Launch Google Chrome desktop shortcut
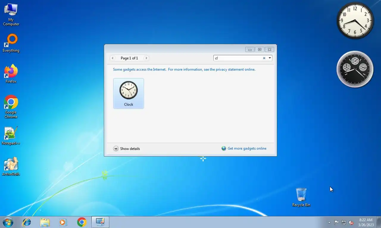 [11, 107]
